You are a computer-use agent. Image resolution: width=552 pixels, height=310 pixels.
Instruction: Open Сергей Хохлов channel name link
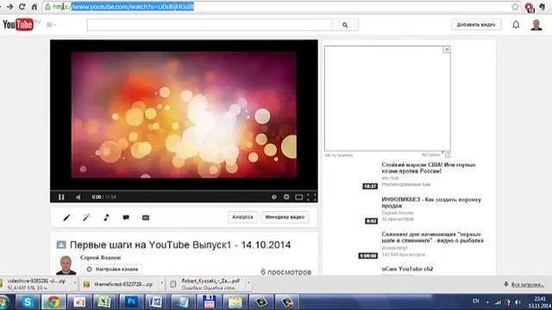pyautogui.click(x=100, y=257)
